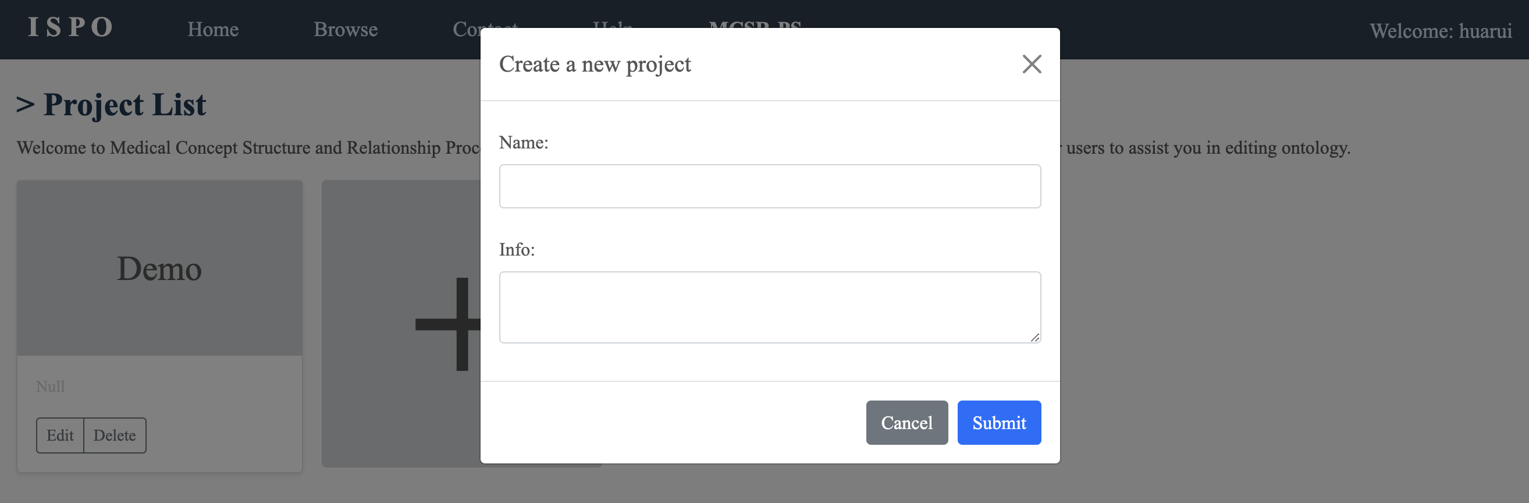The image size is (1529, 503).
Task: Click the Welcome: huarui user label
Action: coord(1441,30)
